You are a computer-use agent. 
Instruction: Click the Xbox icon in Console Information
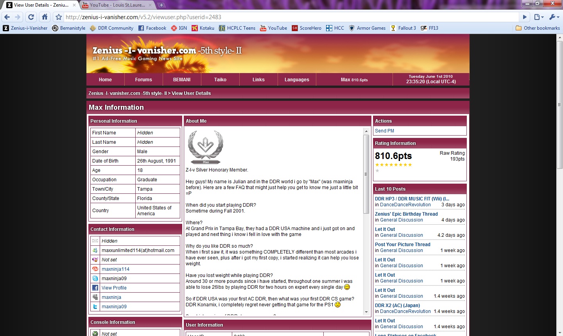pyautogui.click(x=95, y=334)
